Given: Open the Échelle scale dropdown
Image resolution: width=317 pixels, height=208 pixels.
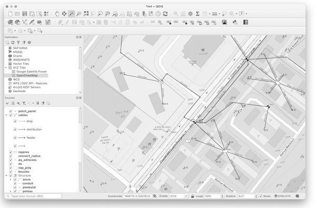Looking at the screenshot, I should coord(186,196).
